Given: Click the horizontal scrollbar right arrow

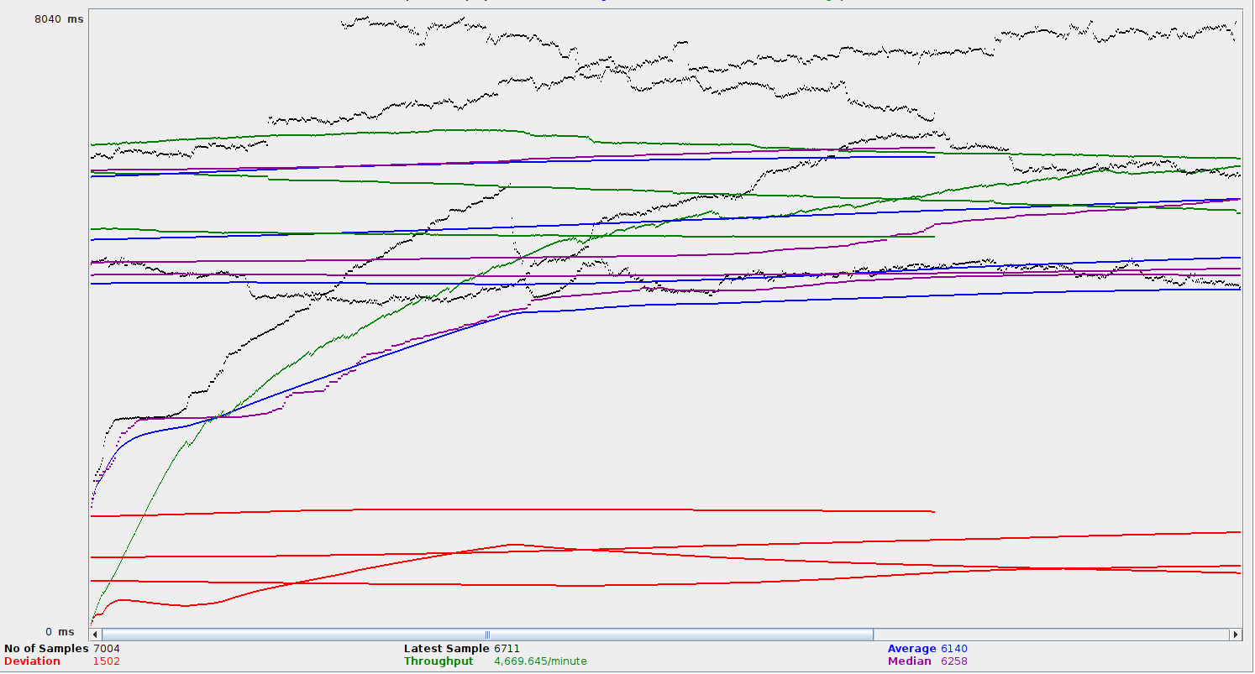Looking at the screenshot, I should click(1235, 635).
